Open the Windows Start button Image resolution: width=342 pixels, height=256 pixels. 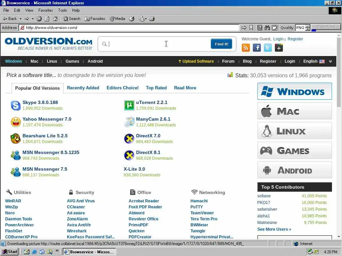[9, 252]
